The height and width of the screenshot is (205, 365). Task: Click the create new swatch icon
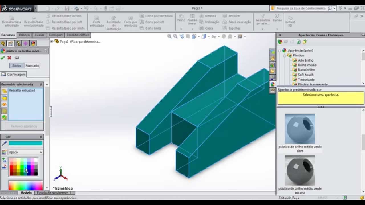click(x=4, y=160)
